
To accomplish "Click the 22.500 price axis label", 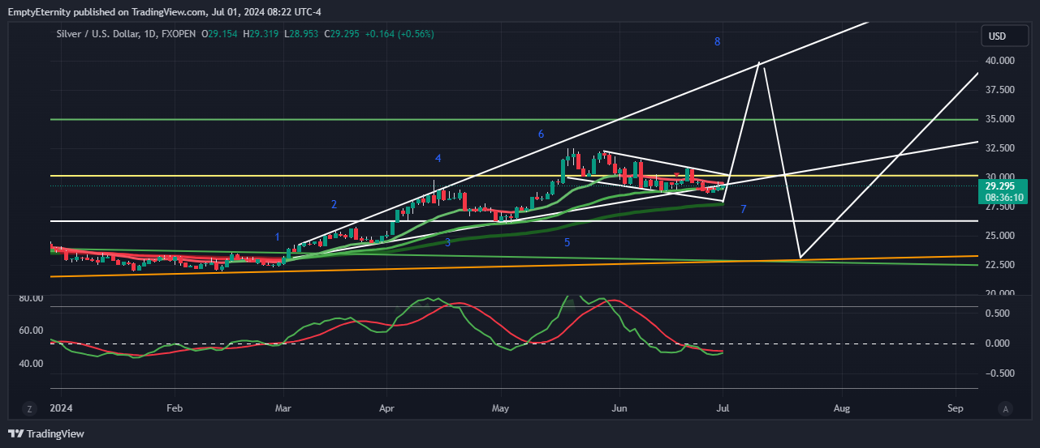I will (999, 265).
